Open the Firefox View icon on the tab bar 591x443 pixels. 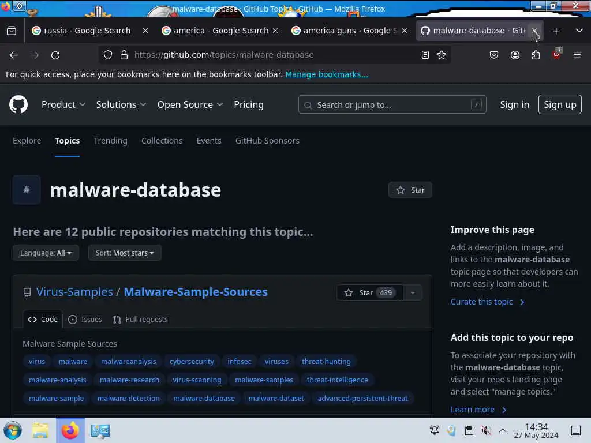coord(12,31)
